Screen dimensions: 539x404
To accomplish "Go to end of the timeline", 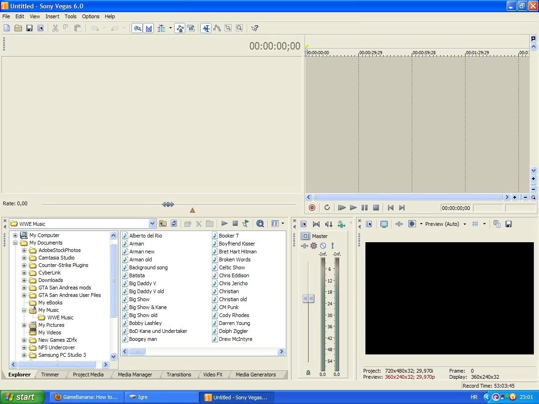I will pyautogui.click(x=402, y=208).
